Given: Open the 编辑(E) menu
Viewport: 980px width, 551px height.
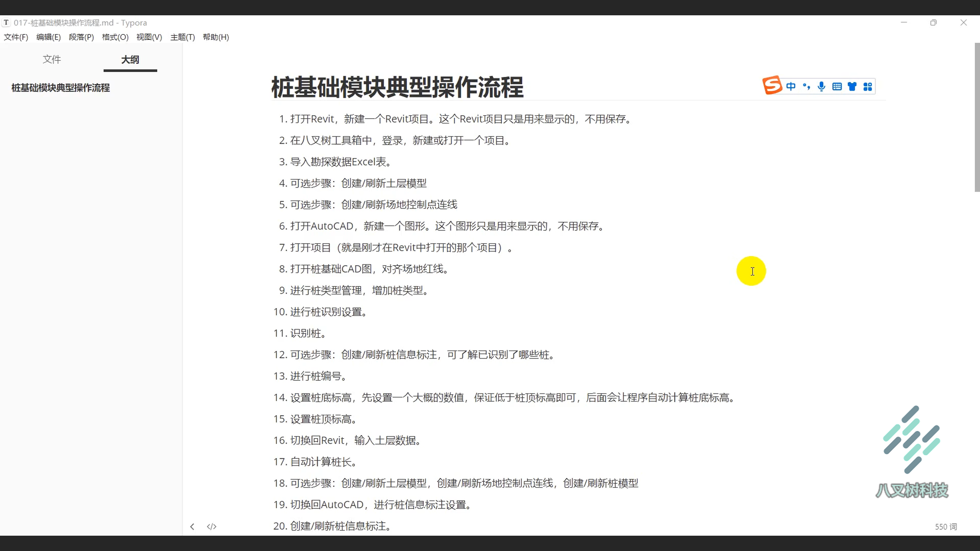Looking at the screenshot, I should [48, 37].
